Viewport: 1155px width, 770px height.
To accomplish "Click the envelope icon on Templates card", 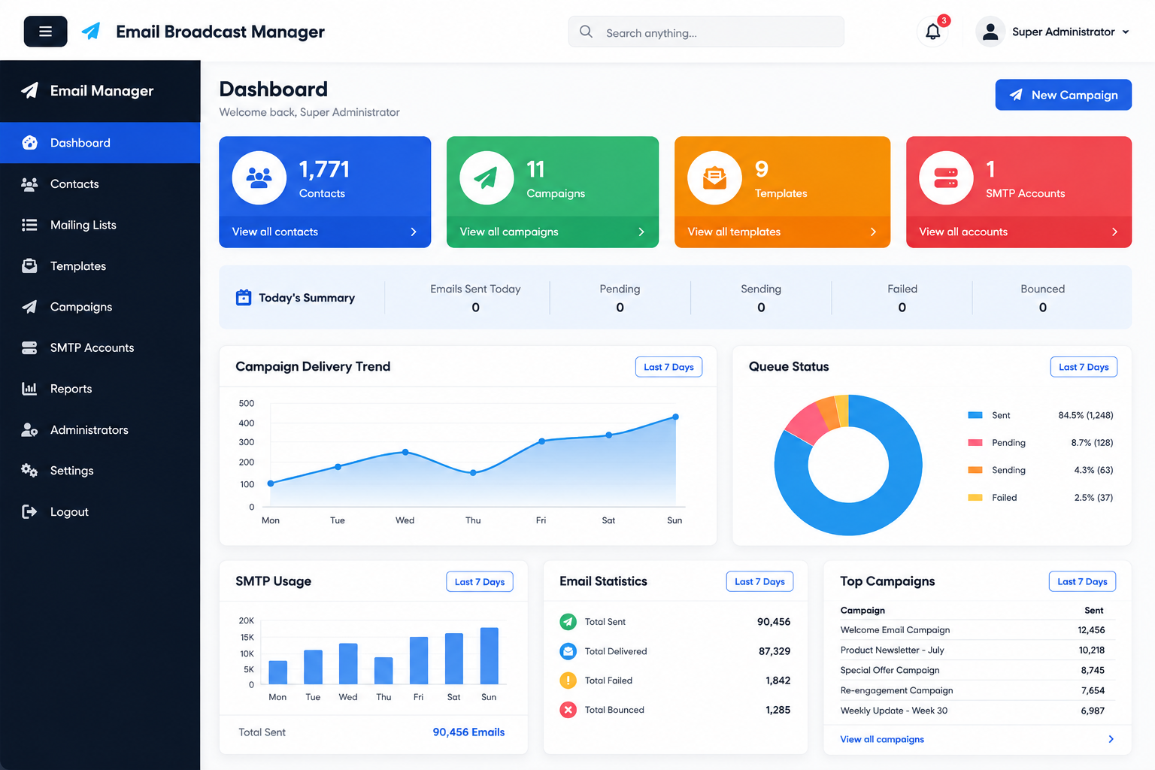I will (714, 178).
